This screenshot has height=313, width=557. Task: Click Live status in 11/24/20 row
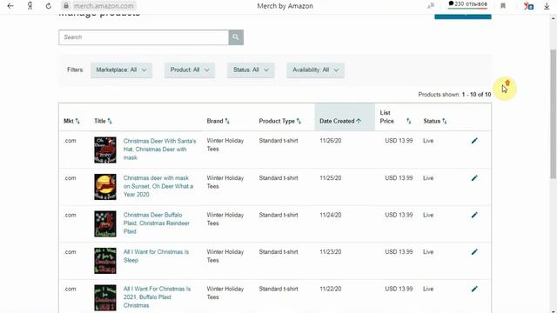(x=428, y=215)
